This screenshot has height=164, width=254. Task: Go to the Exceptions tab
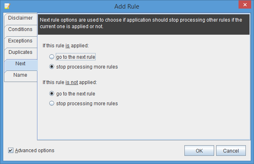pyautogui.click(x=20, y=41)
